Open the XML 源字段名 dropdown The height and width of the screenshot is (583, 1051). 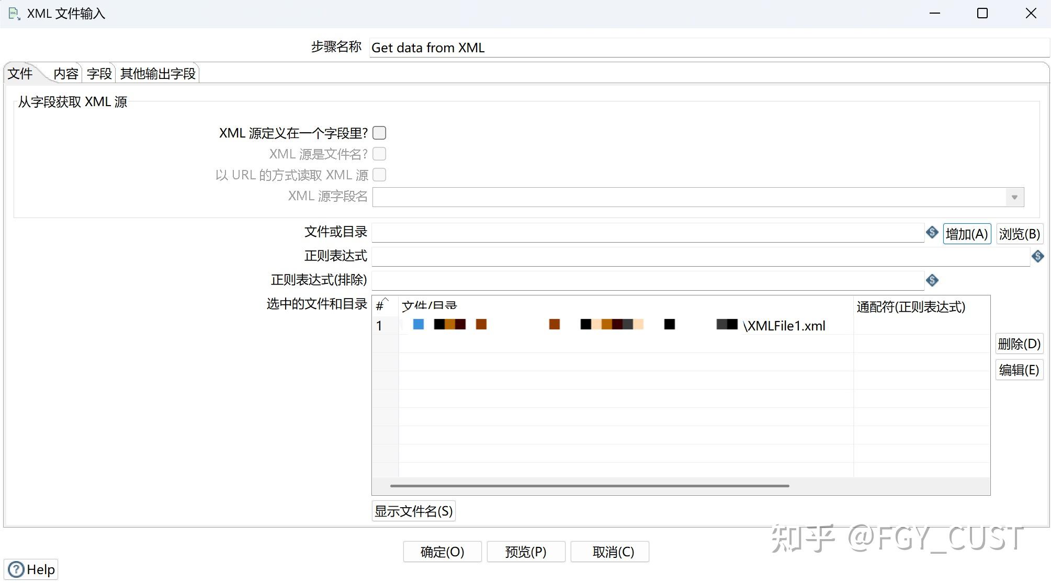click(1014, 197)
